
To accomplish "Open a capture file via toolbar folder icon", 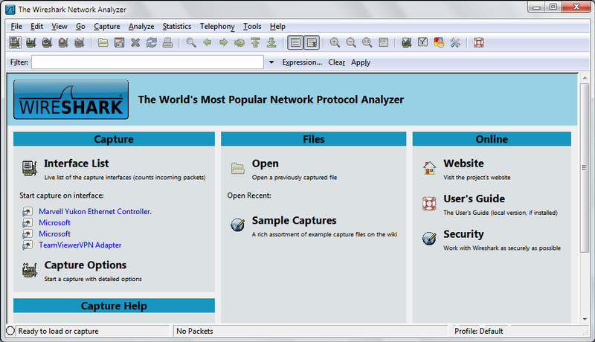I will (x=103, y=43).
